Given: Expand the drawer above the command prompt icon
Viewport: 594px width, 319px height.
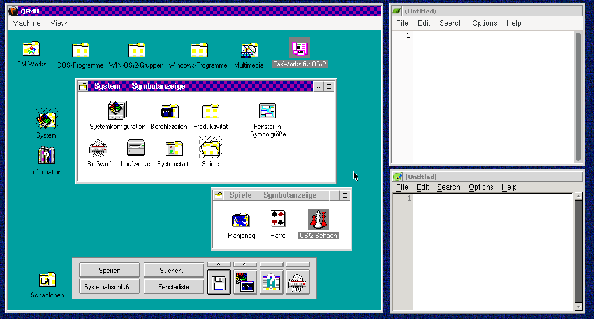Looking at the screenshot, I should tap(245, 264).
